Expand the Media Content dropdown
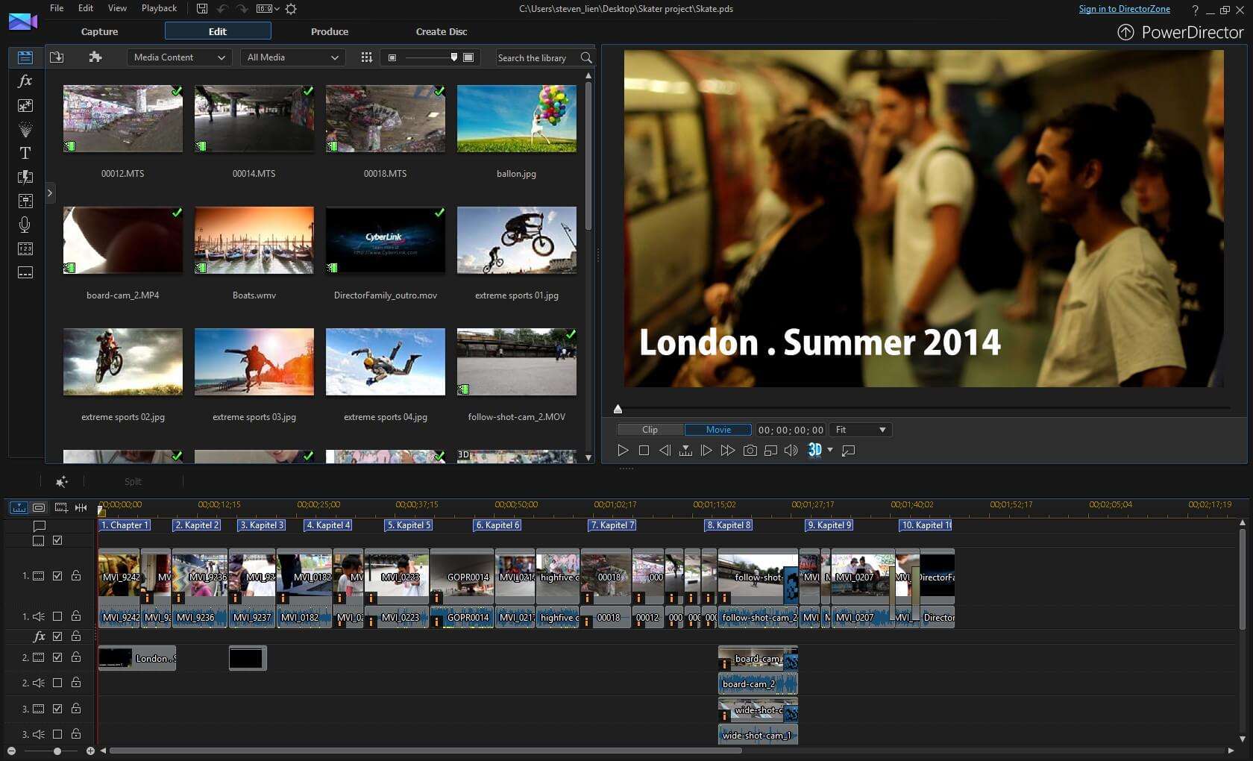The image size is (1253, 761). (x=179, y=57)
